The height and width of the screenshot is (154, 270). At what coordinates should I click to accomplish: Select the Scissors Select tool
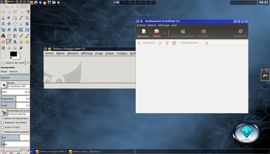coord(3,18)
